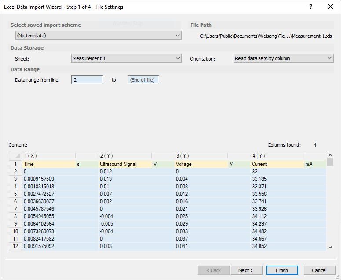
Task: Click cell 0.0036630037
Action: (x=60, y=201)
